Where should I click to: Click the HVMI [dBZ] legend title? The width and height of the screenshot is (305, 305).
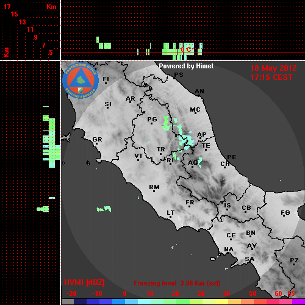(x=84, y=282)
